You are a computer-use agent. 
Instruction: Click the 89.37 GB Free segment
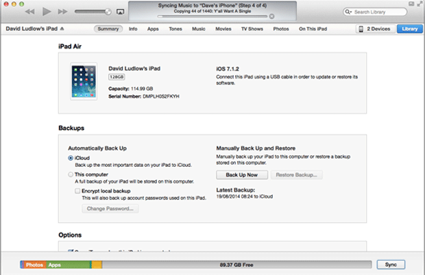236,265
